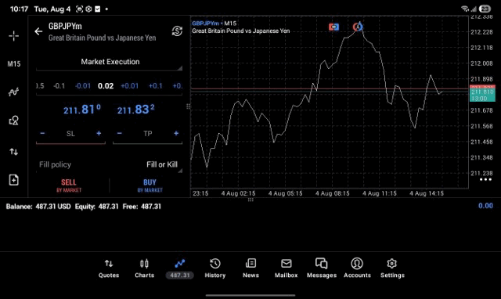501x299 pixels.
Task: Increase the SL value with plus
Action: pos(99,133)
